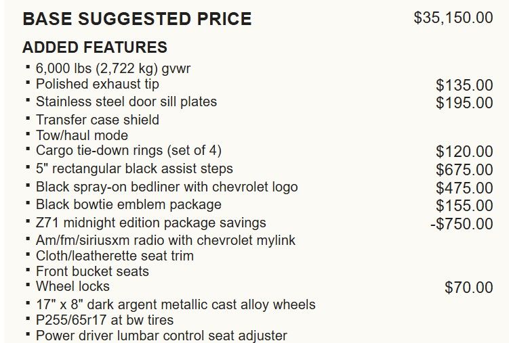Select the $195.00 price value
This screenshot has width=509, height=343.
[x=464, y=103]
